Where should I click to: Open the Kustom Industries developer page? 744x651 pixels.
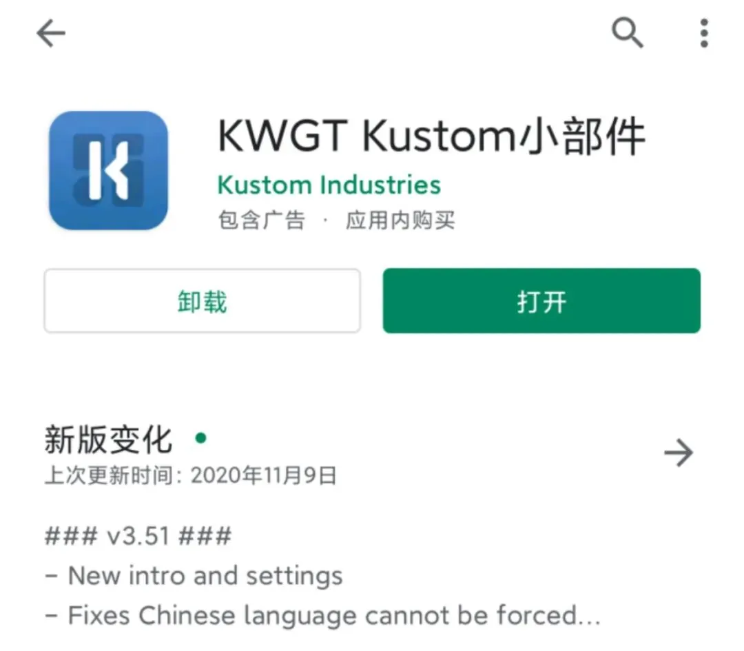tap(329, 185)
